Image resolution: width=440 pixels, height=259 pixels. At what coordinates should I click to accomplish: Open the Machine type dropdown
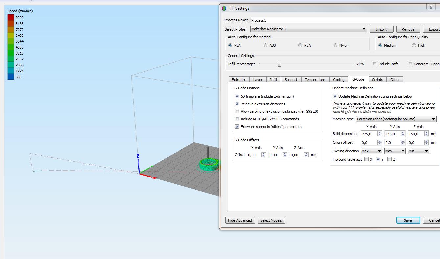[x=396, y=119]
